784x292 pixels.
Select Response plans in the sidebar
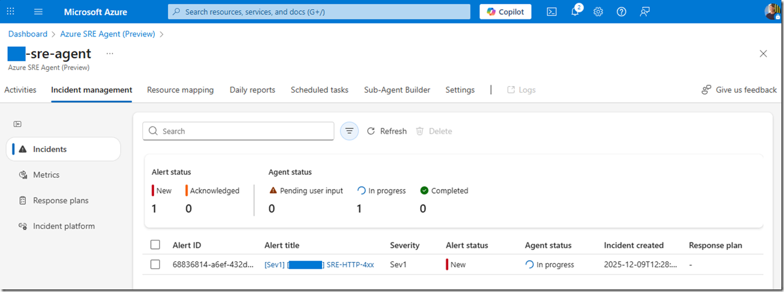(x=61, y=201)
